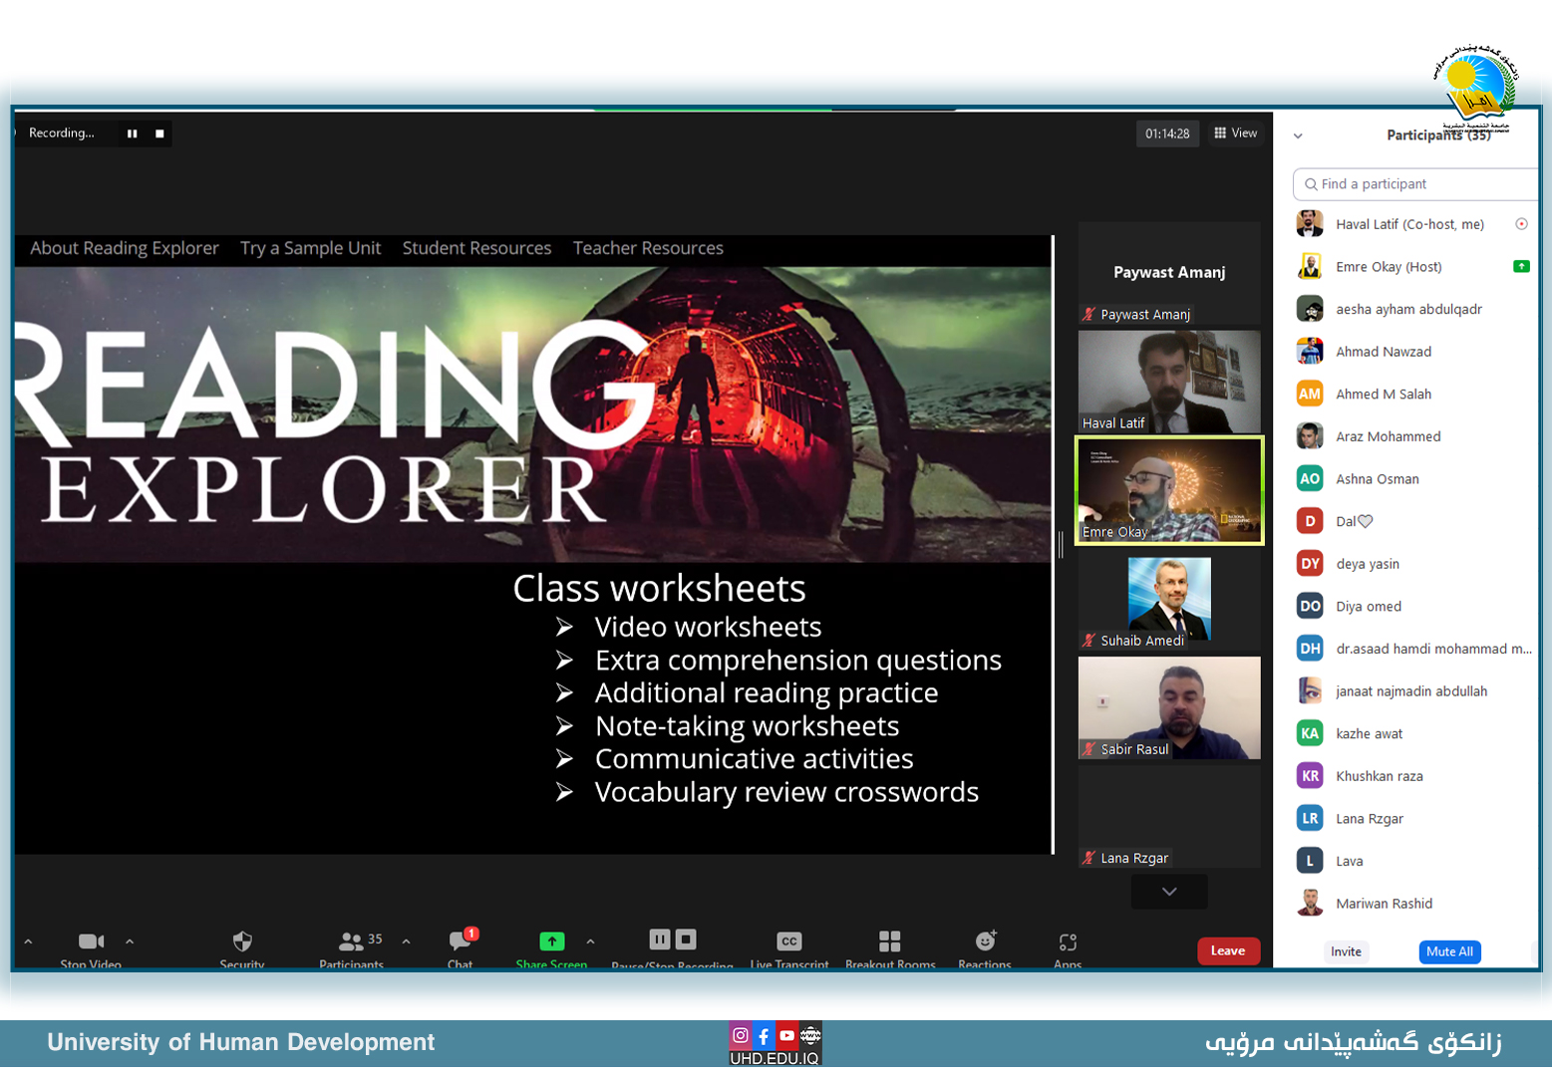This screenshot has height=1076, width=1552.
Task: Open the Instagram icon in footer
Action: point(741,1036)
